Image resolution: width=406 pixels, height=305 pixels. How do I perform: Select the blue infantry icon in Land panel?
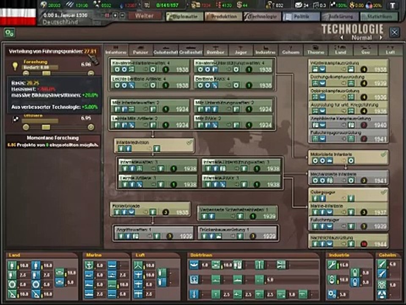click(x=36, y=265)
